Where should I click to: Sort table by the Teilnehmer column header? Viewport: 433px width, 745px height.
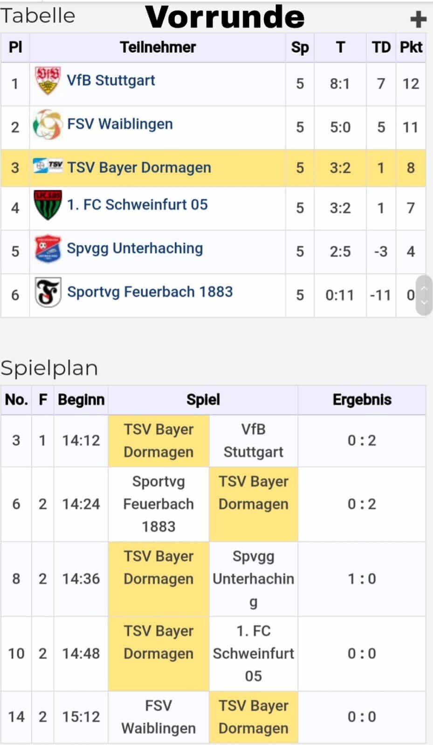click(158, 47)
